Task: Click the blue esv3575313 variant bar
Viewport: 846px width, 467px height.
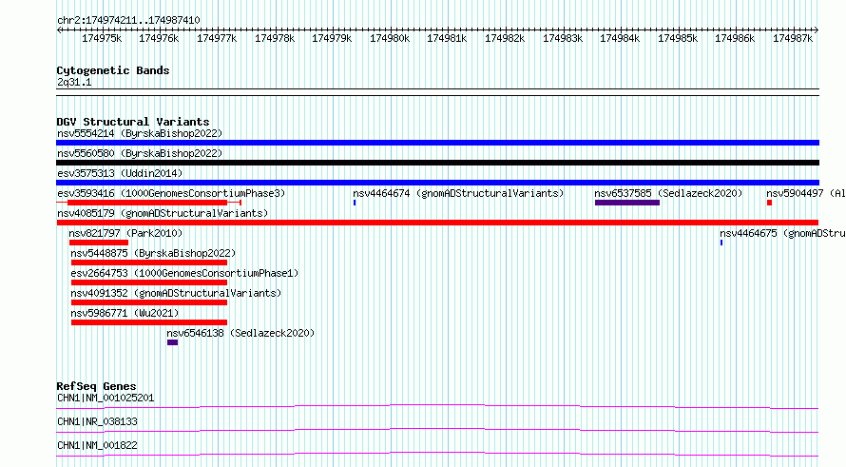Action: 437,183
